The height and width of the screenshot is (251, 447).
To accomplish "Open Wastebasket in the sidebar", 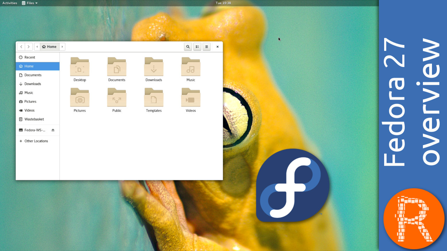I will (x=38, y=119).
